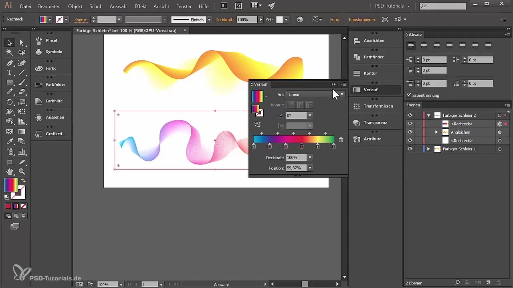This screenshot has height=288, width=513.
Task: Select the Pen tool in the toolbox
Action: (10, 62)
